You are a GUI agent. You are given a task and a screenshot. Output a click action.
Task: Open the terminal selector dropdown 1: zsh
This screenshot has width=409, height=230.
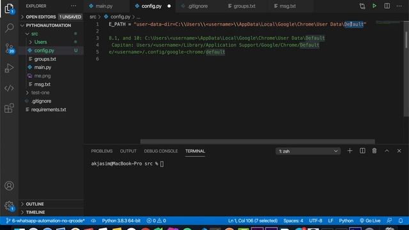pos(308,151)
